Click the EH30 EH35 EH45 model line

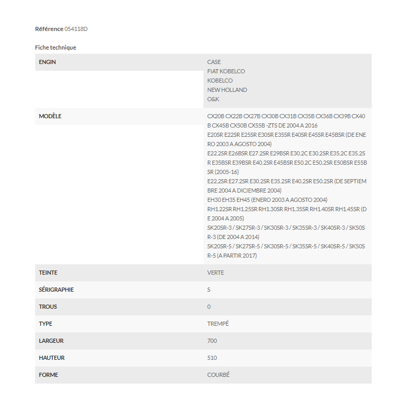267,200
